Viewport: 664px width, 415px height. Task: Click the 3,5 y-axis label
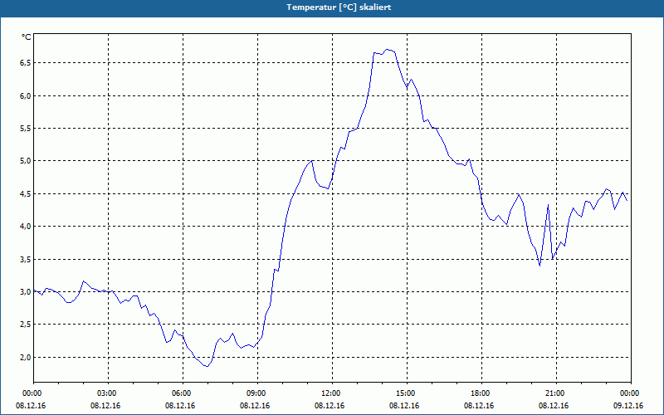pos(26,259)
